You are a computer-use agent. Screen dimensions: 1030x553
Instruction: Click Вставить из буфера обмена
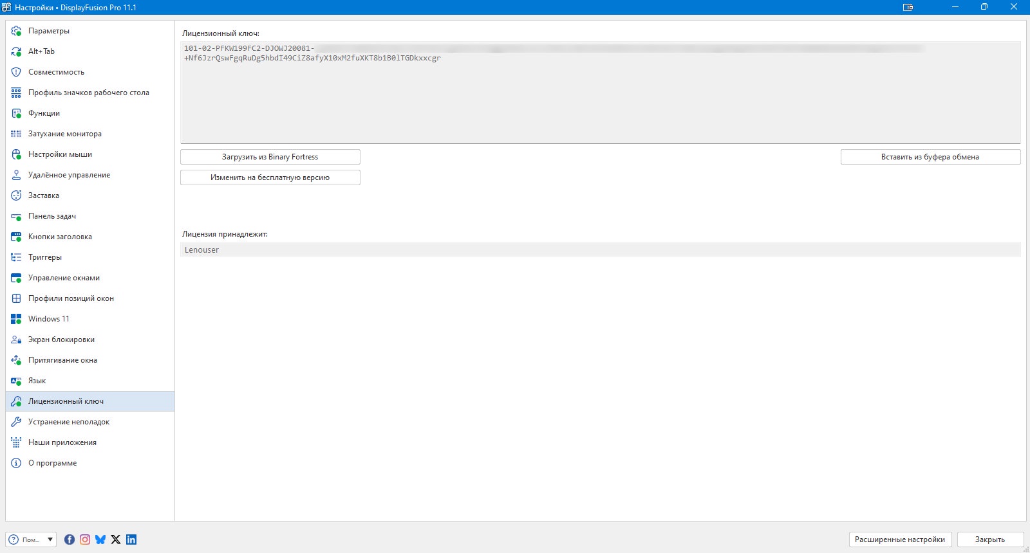click(x=930, y=157)
